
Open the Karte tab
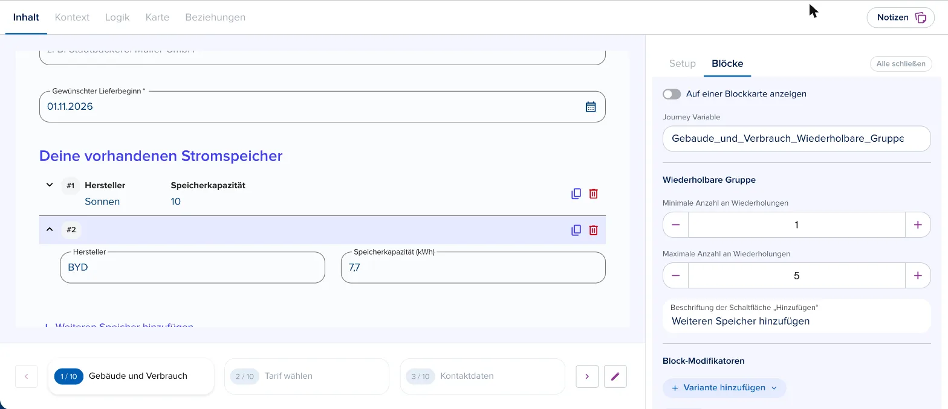[157, 17]
